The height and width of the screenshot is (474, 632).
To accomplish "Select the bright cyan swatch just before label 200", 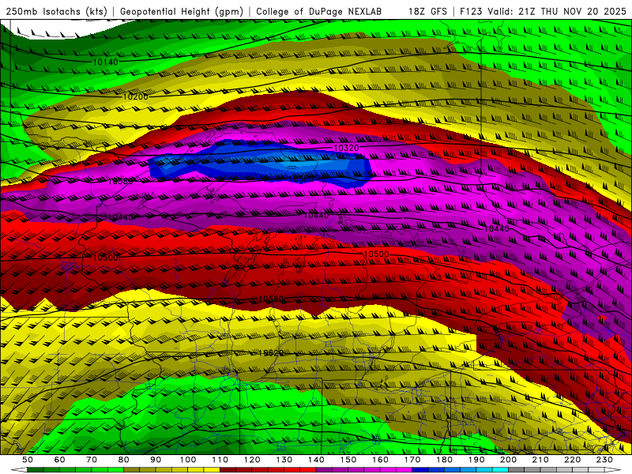I will pos(501,470).
